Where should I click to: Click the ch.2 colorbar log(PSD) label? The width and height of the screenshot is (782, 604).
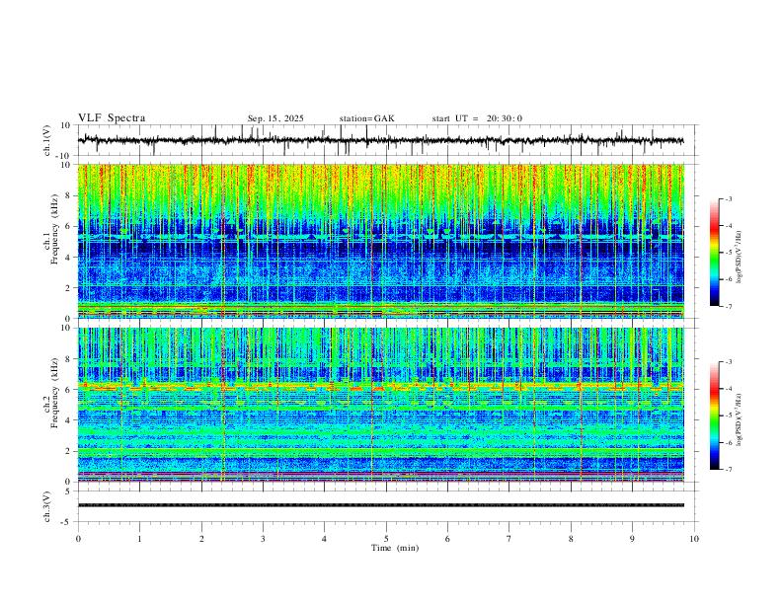[740, 419]
